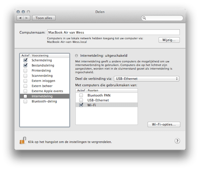Click the Voorziening column header
200x170 pixels.
pos(40,56)
